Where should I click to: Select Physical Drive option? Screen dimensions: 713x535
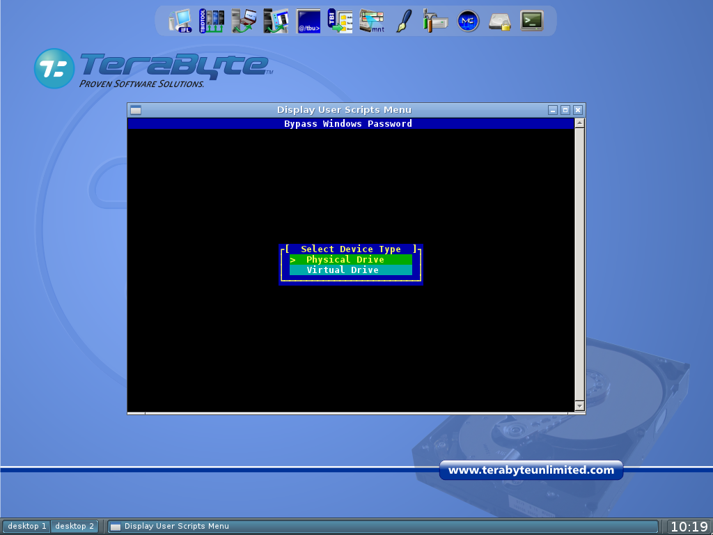(x=351, y=259)
